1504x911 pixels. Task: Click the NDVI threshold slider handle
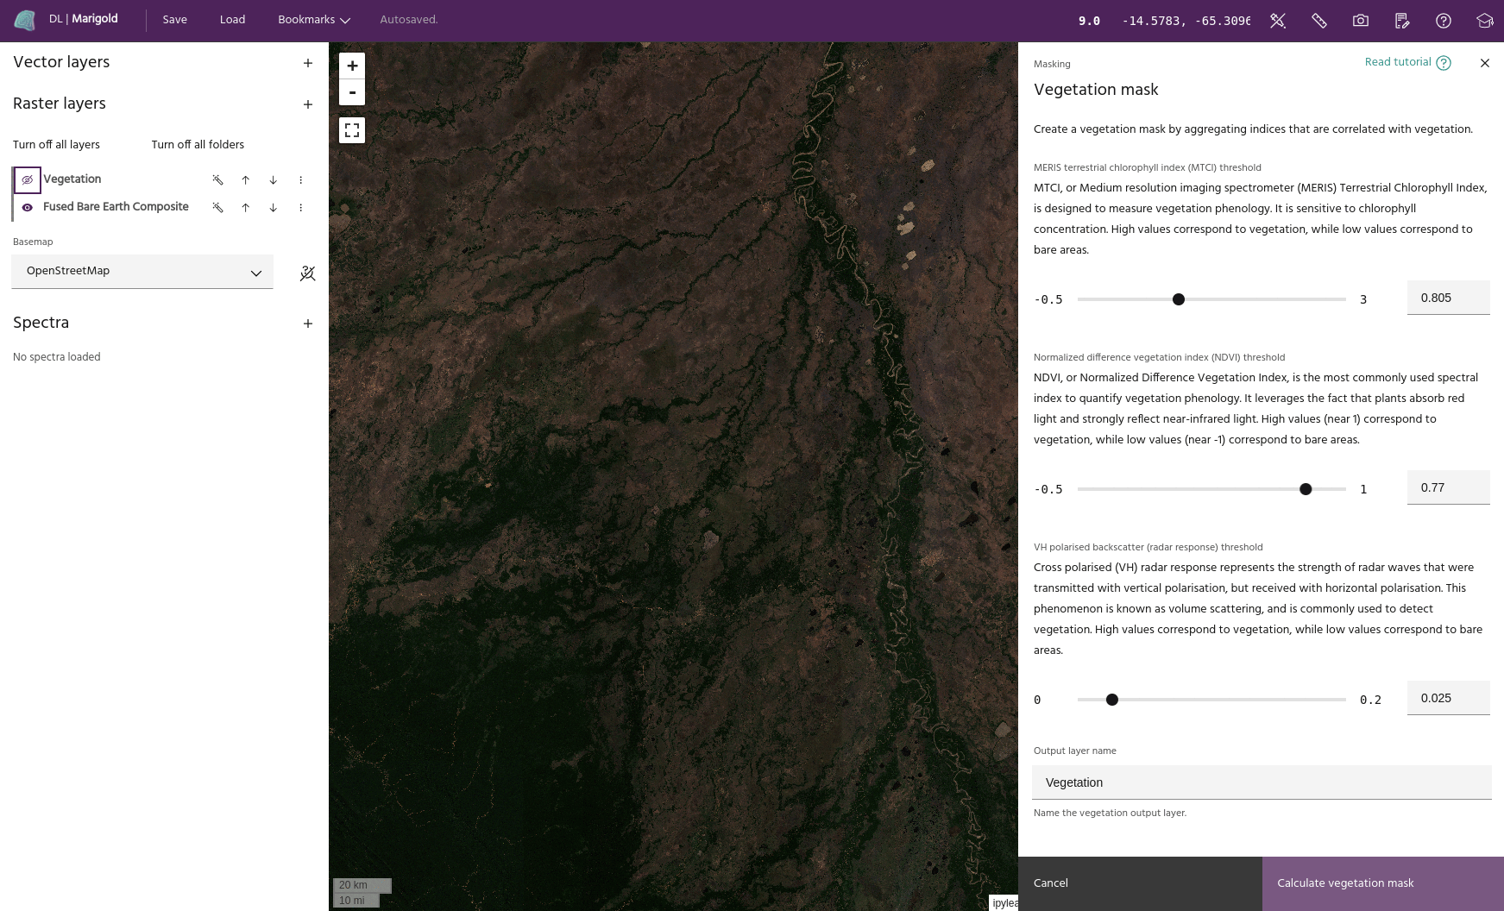1306,489
